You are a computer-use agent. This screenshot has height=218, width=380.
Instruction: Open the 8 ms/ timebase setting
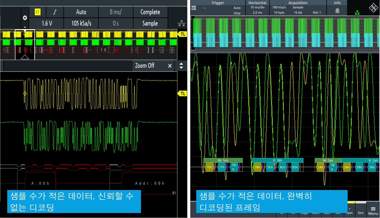point(115,12)
